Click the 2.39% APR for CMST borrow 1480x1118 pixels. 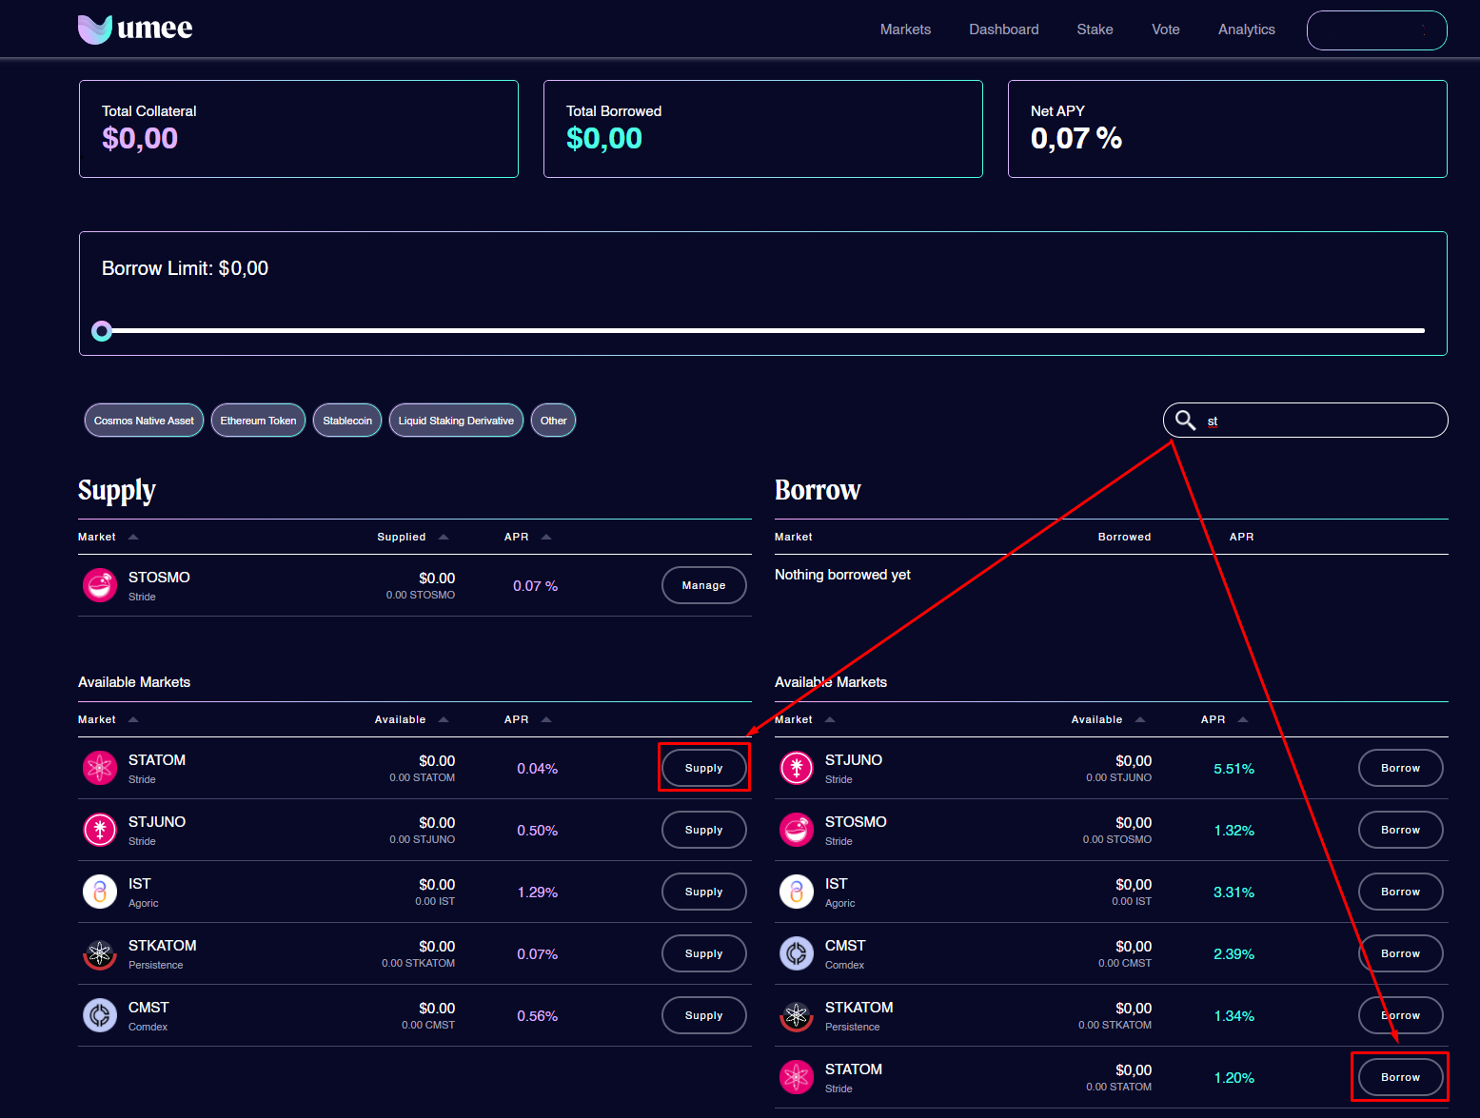coord(1233,954)
